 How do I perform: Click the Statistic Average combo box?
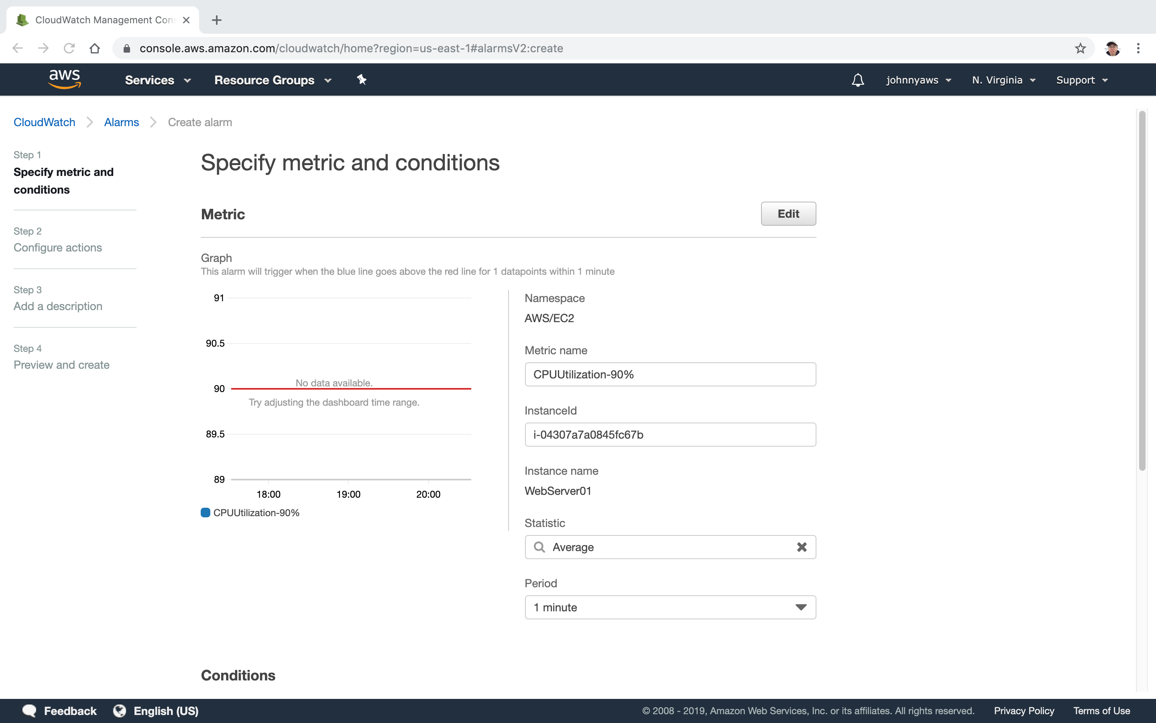pos(670,547)
